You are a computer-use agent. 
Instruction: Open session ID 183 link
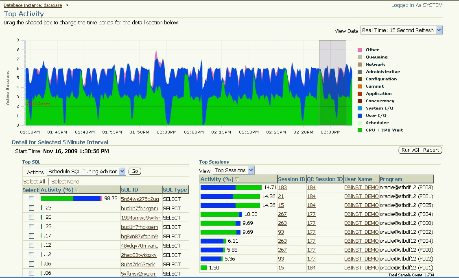[x=282, y=187]
